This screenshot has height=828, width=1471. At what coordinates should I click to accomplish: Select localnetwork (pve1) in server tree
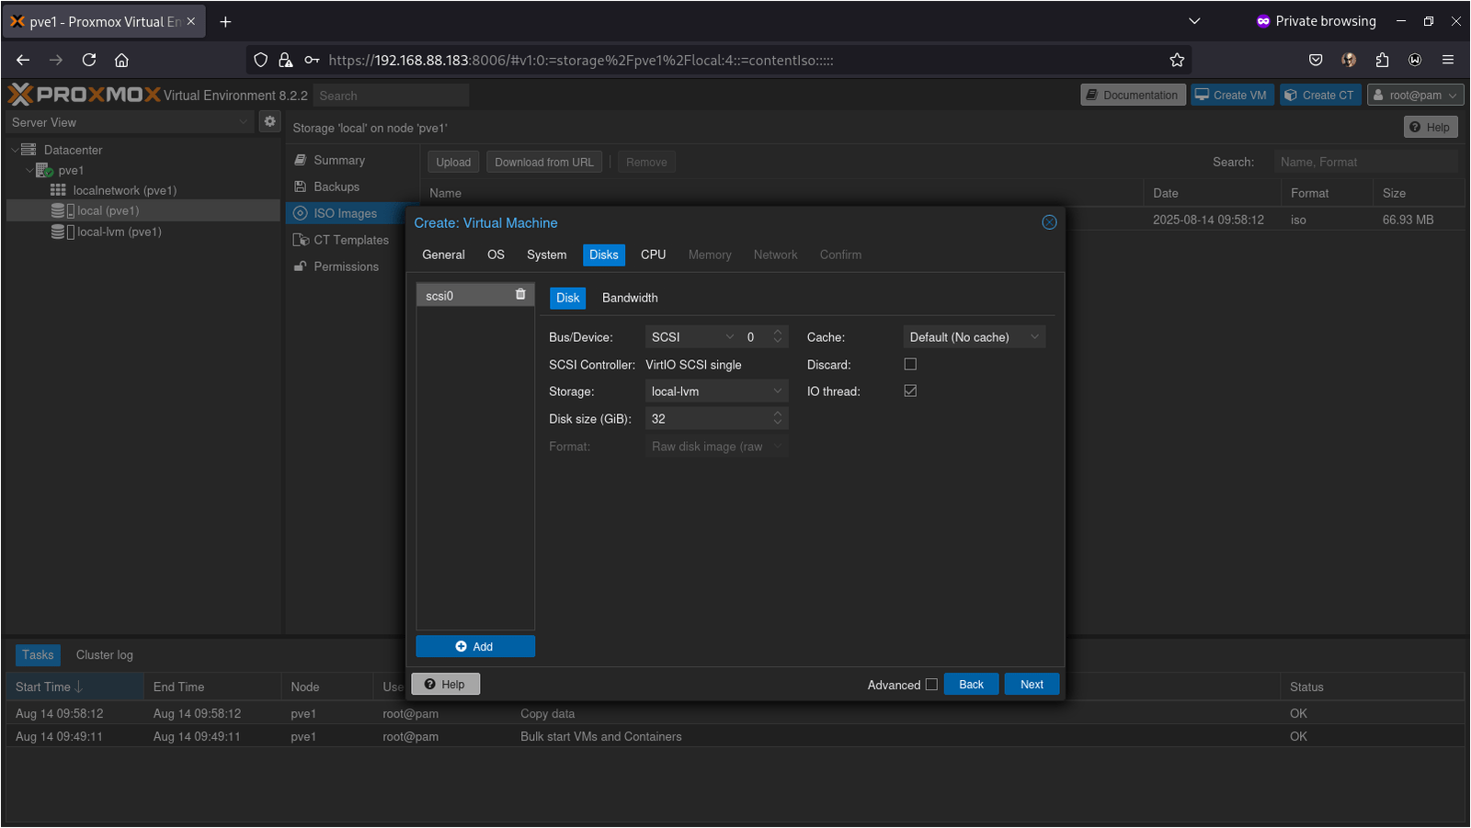124,190
